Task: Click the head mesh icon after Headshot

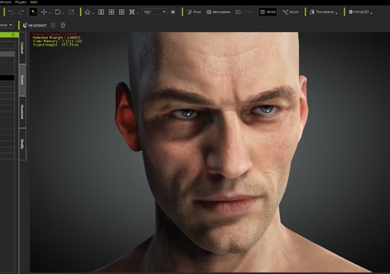Action: coord(63,25)
